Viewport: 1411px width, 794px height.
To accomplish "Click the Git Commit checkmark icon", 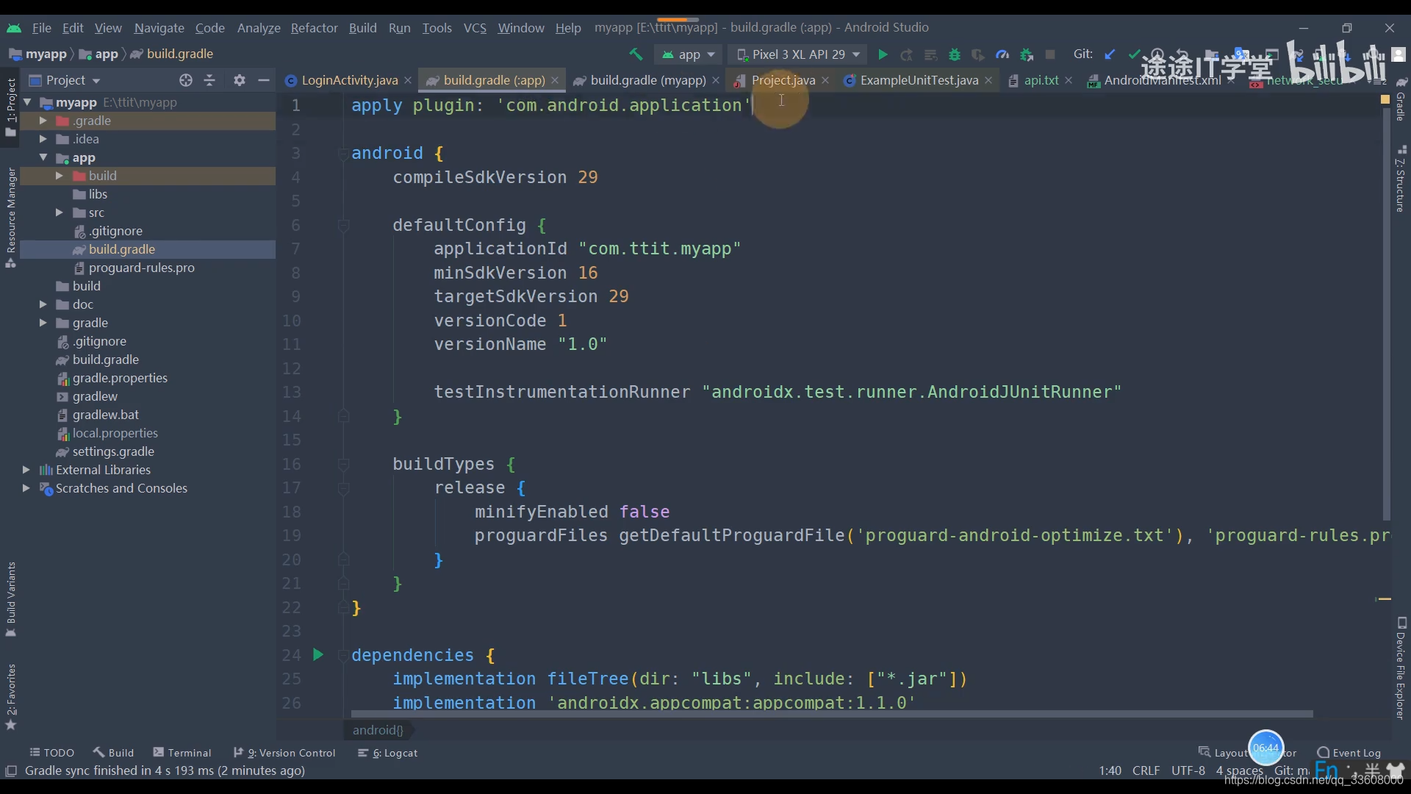I will (1134, 54).
